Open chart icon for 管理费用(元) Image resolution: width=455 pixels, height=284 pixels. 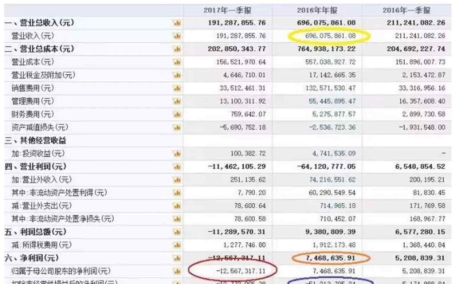(x=177, y=101)
